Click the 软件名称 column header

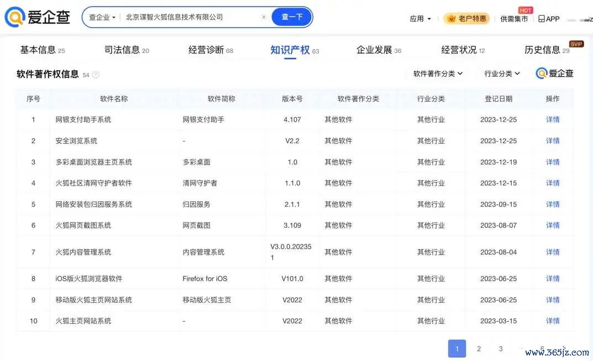tap(114, 99)
